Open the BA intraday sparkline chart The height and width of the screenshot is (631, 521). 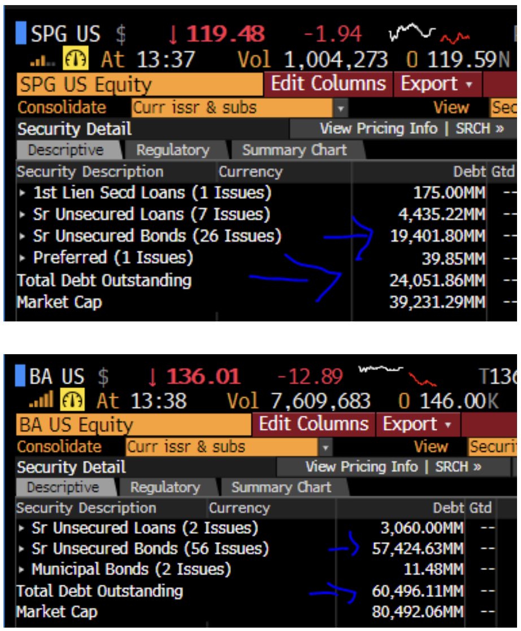pos(397,375)
